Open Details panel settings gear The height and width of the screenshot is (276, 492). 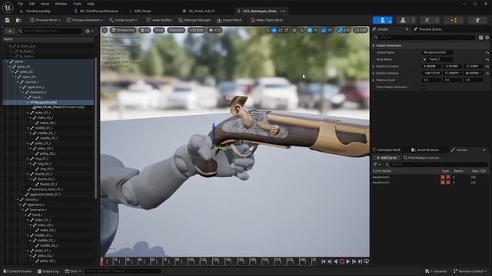[x=487, y=38]
